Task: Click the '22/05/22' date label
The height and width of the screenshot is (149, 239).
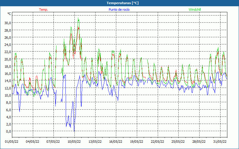Action: pyautogui.click(x=157, y=142)
